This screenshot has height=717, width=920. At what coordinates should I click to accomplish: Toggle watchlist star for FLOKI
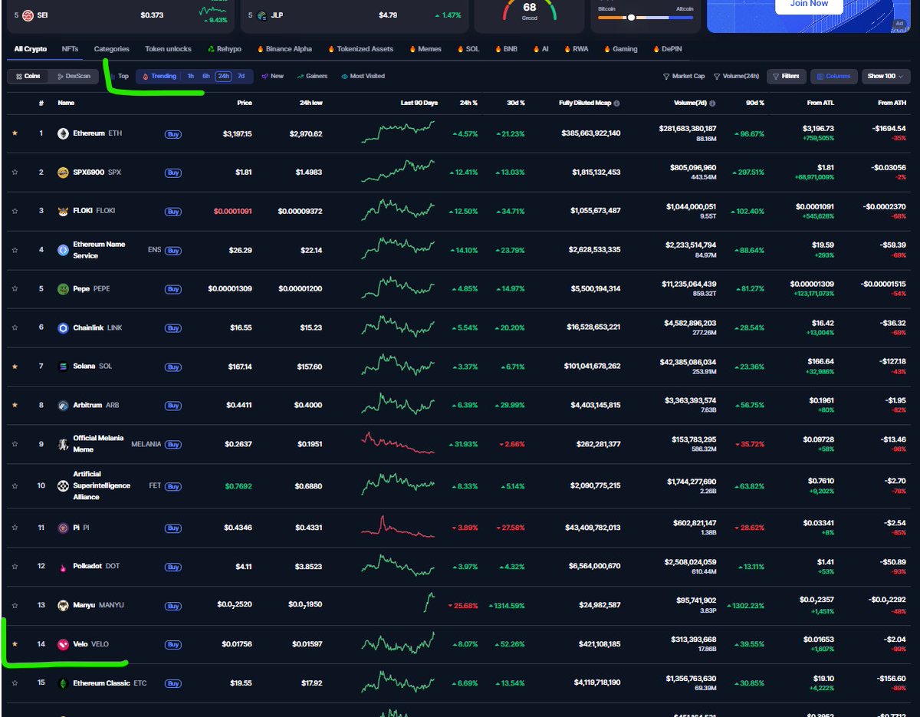[15, 211]
